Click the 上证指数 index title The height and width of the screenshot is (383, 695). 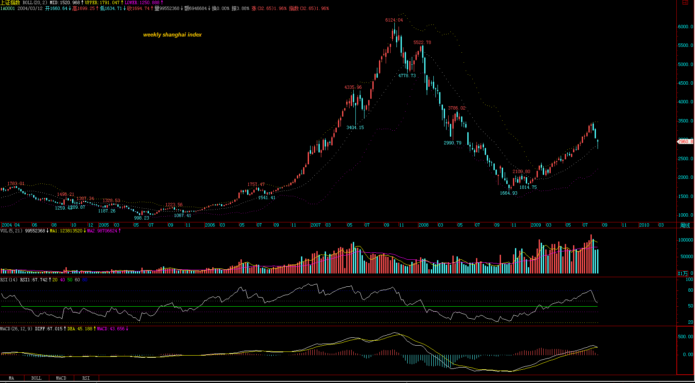10,2
